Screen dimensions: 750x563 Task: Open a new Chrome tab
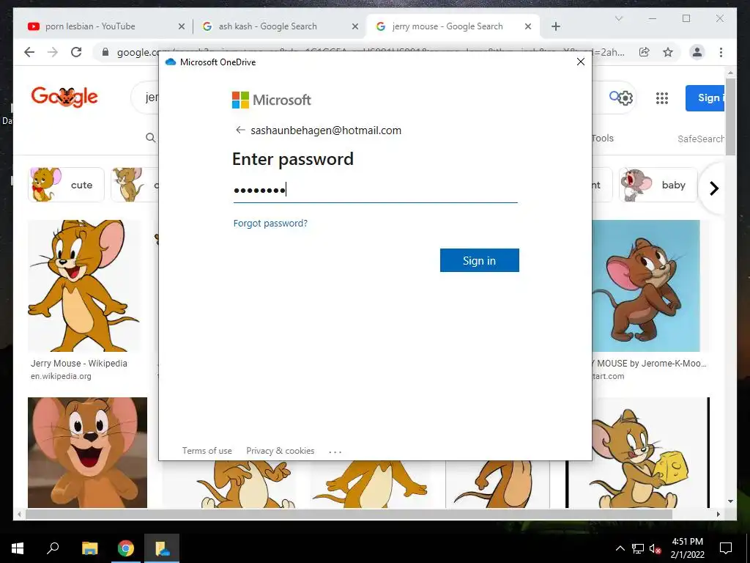[556, 27]
